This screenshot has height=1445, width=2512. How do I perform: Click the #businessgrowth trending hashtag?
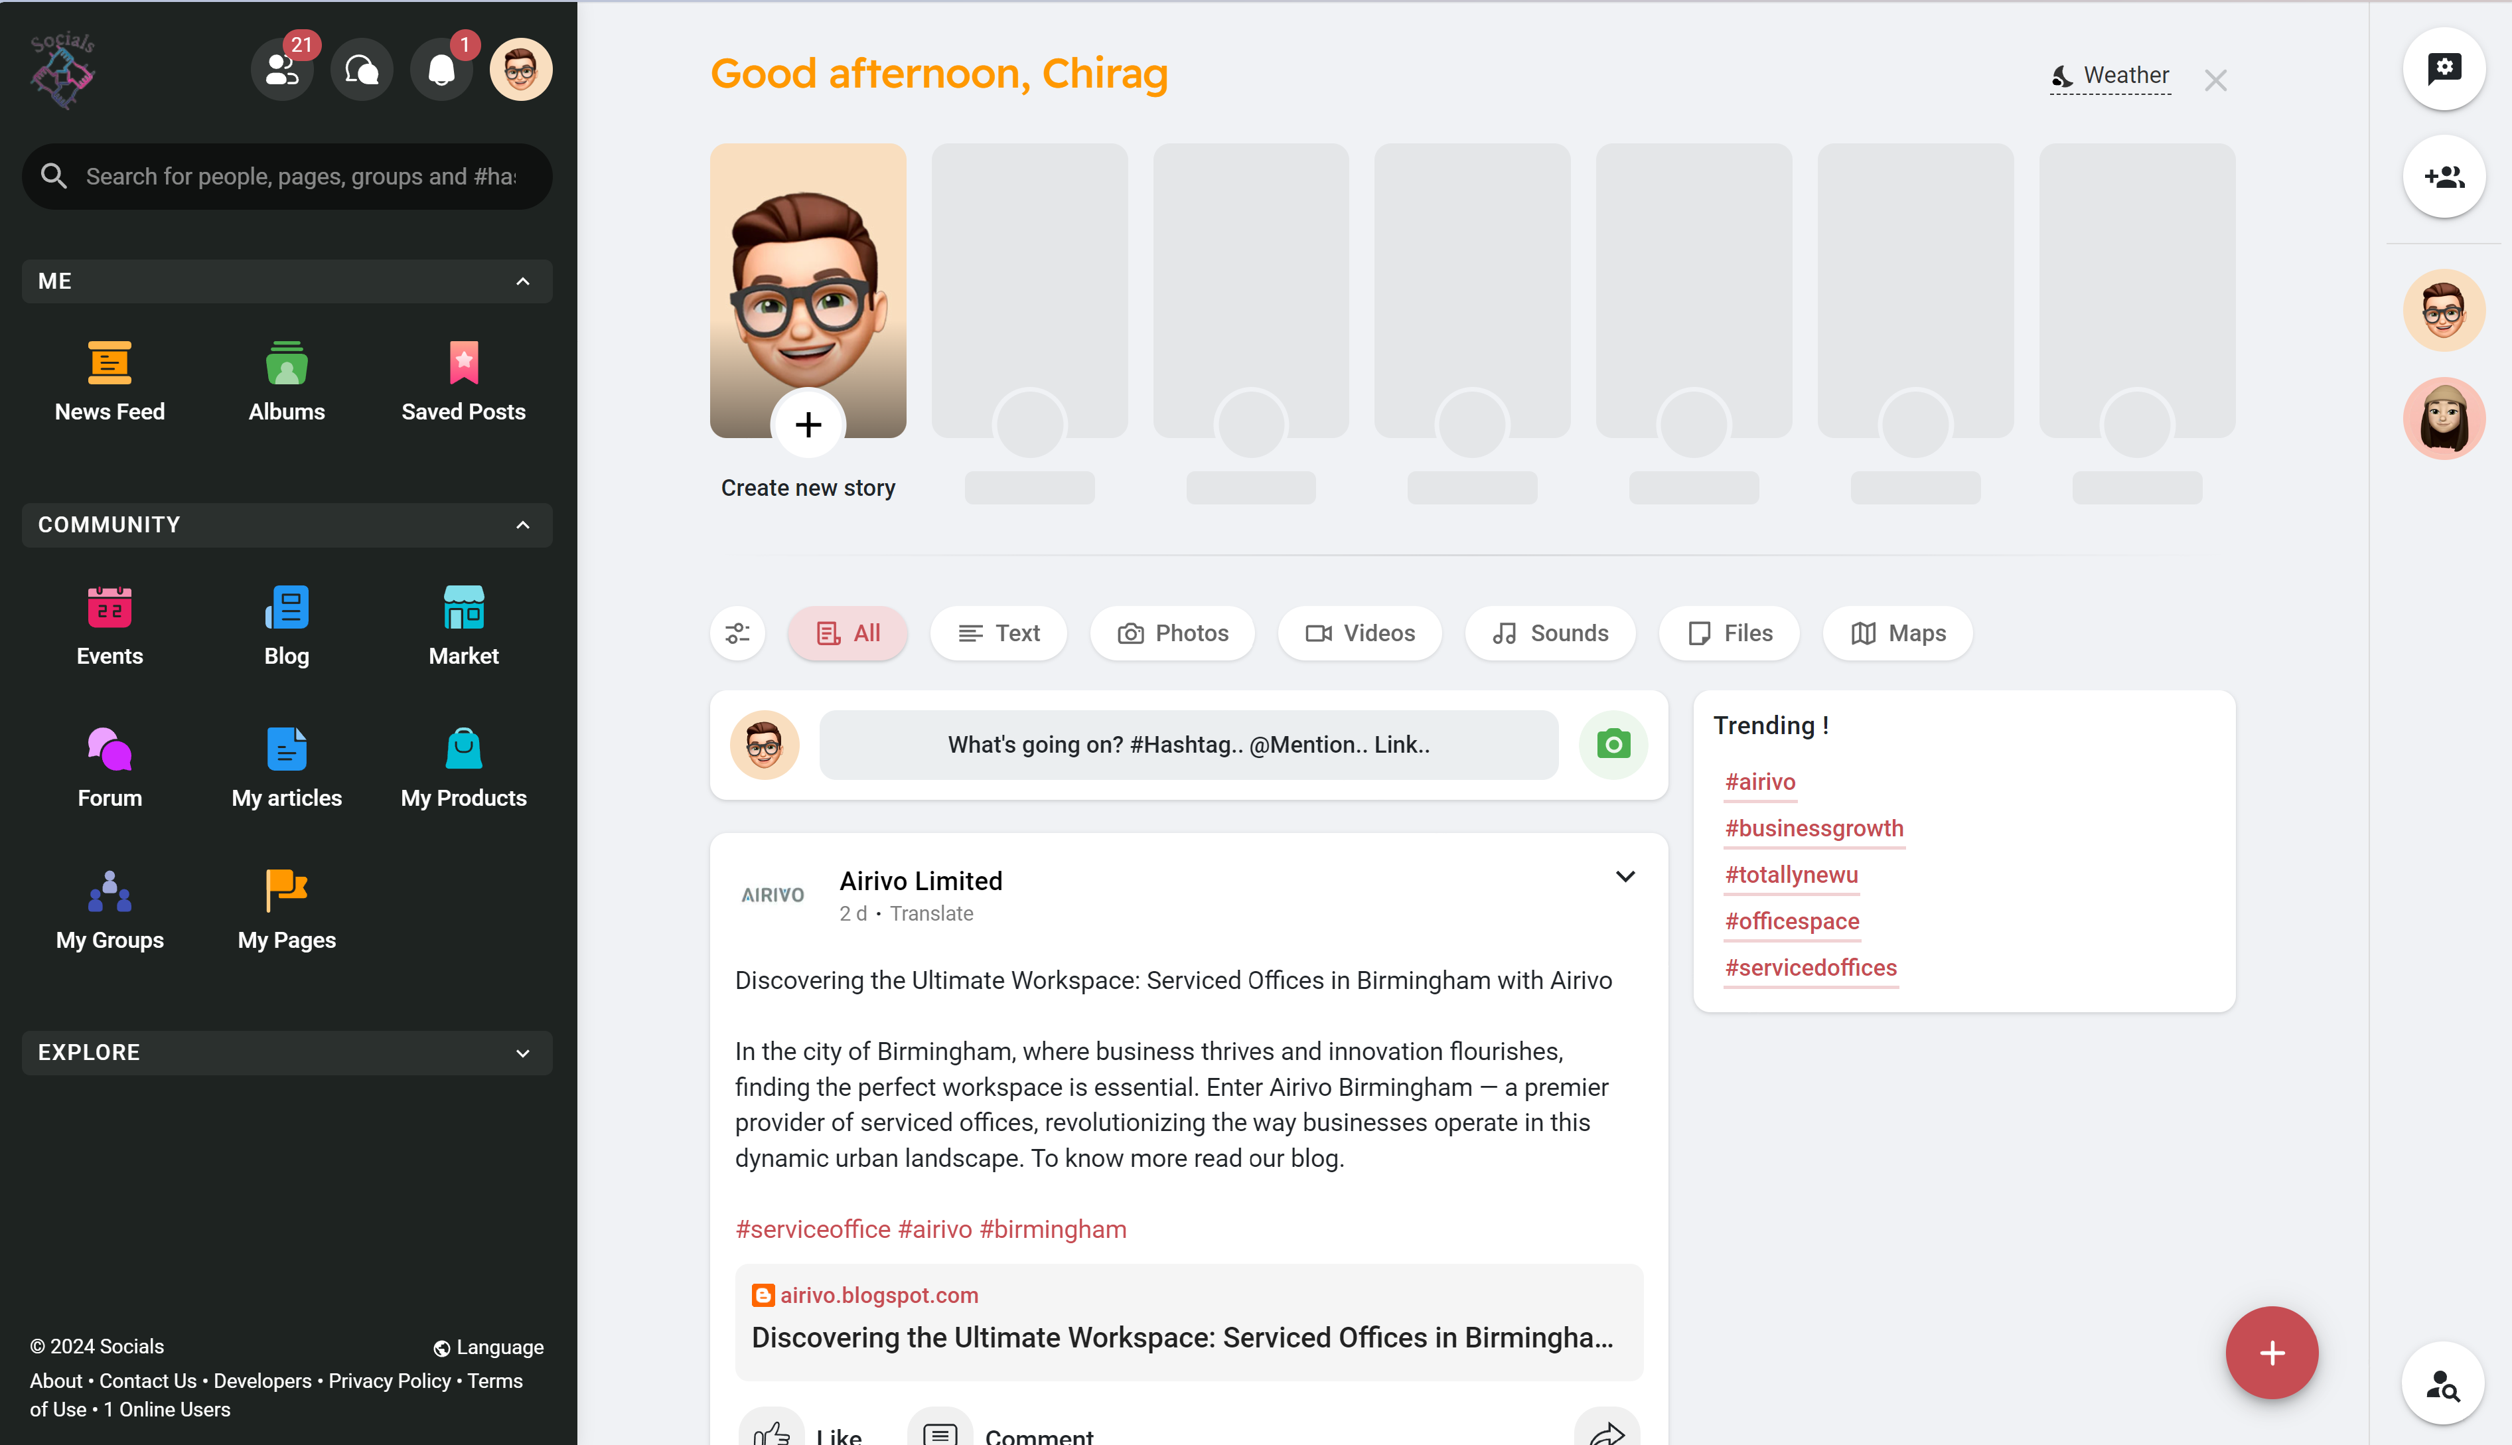(1814, 828)
